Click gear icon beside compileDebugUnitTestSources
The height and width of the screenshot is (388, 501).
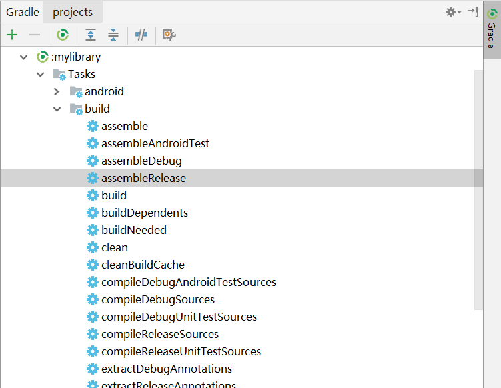point(93,317)
